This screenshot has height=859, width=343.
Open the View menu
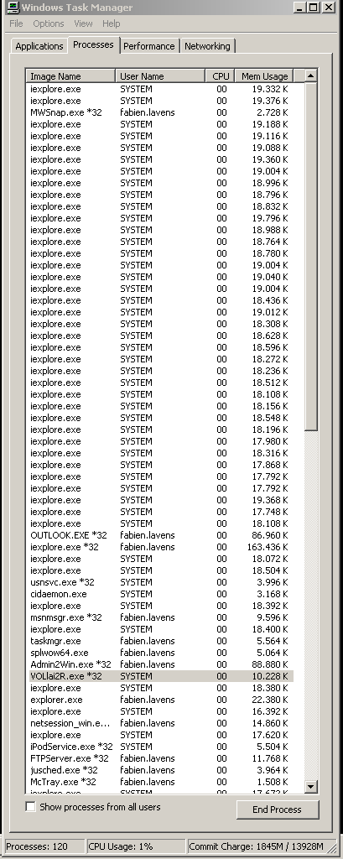click(83, 23)
